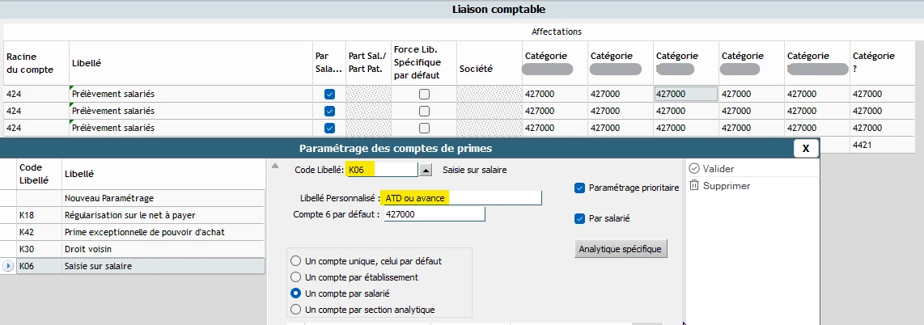The height and width of the screenshot is (325, 924).
Task: Select the K30 Droit voisin row
Action: [x=162, y=249]
